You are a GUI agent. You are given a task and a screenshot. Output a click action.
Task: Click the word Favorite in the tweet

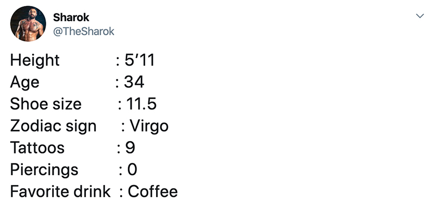(x=41, y=192)
